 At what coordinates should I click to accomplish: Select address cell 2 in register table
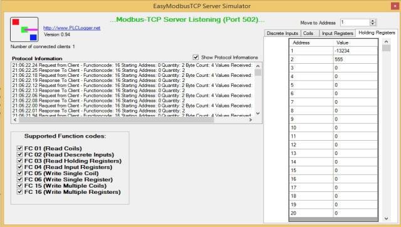pyautogui.click(x=311, y=59)
